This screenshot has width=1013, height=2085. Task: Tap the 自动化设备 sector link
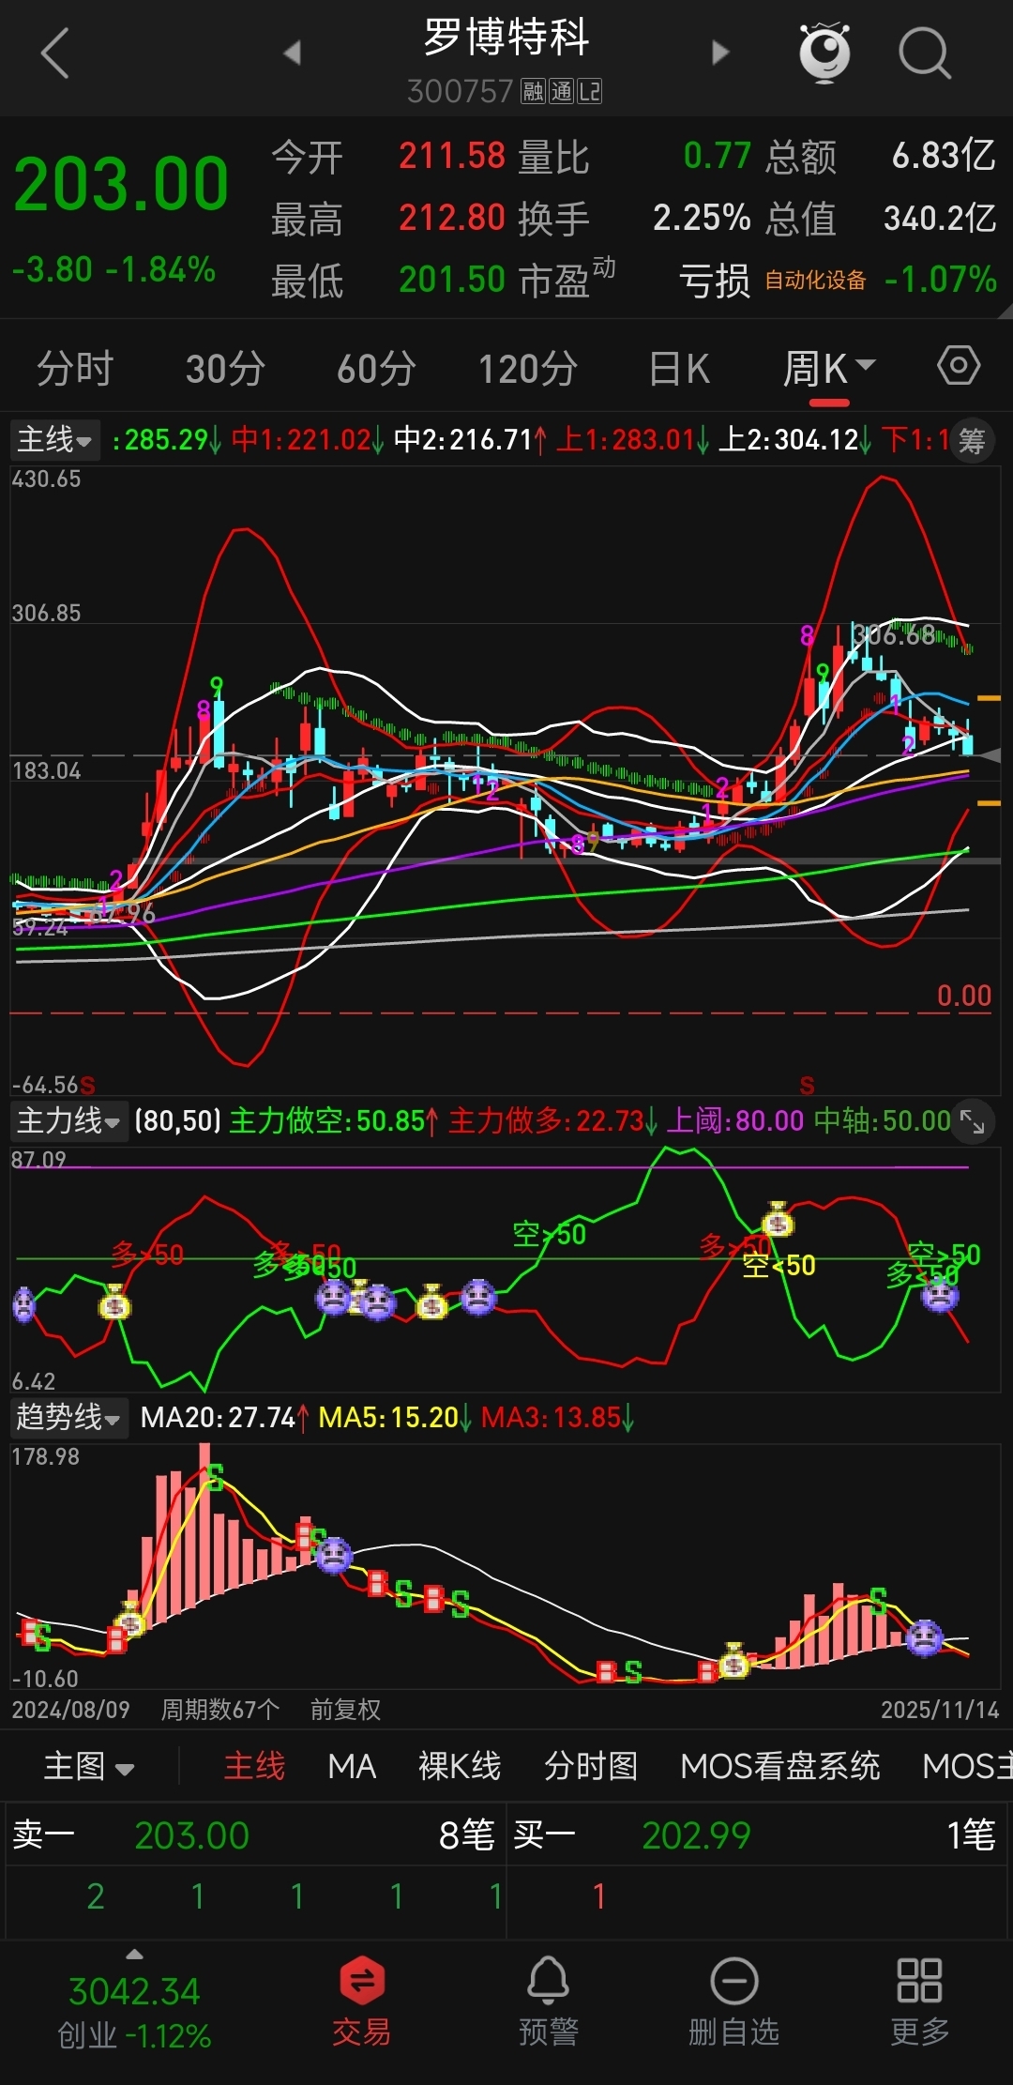point(815,281)
